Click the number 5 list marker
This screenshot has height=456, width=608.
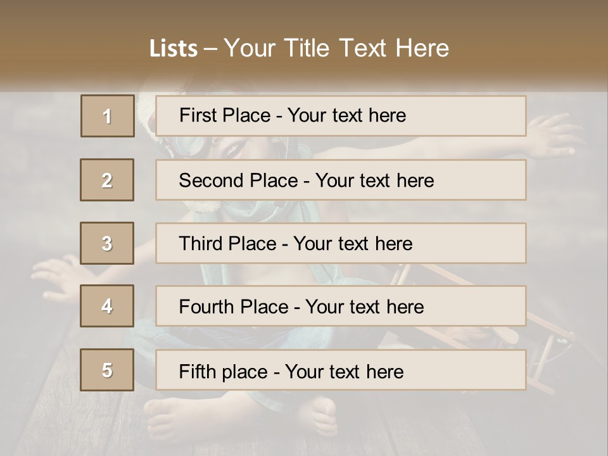click(x=108, y=370)
